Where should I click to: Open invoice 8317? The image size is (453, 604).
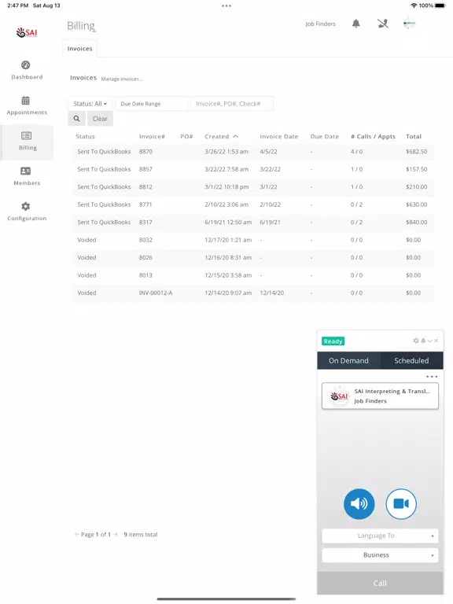[x=253, y=223]
